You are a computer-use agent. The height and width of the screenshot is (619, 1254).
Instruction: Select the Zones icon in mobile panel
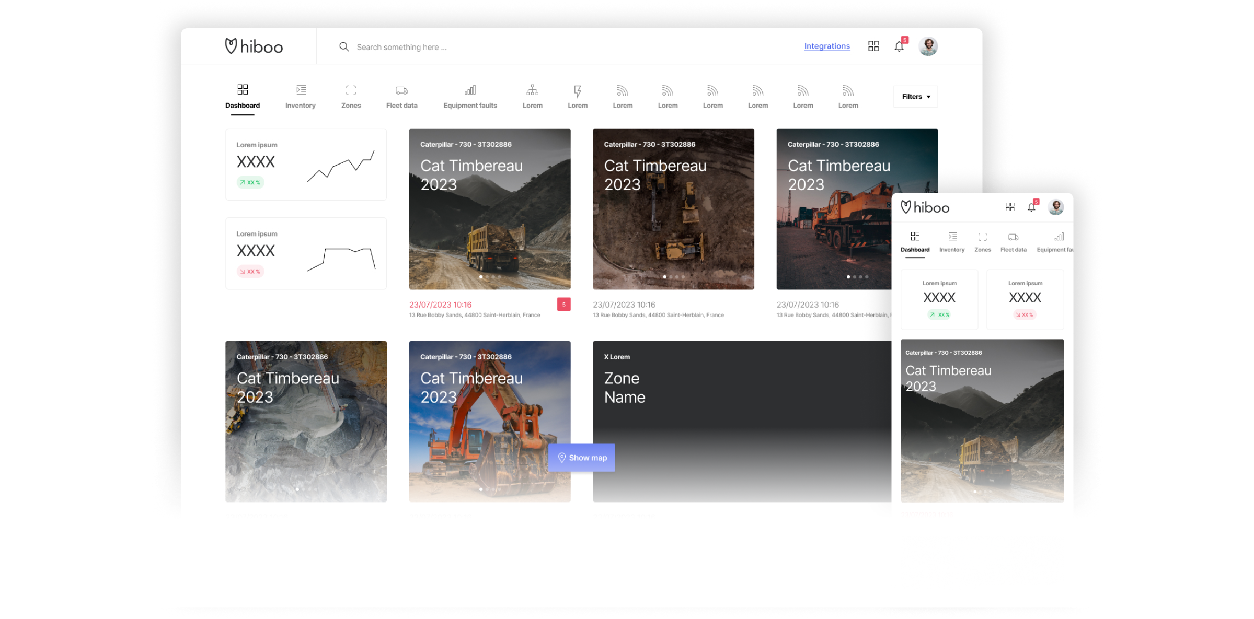pyautogui.click(x=983, y=237)
